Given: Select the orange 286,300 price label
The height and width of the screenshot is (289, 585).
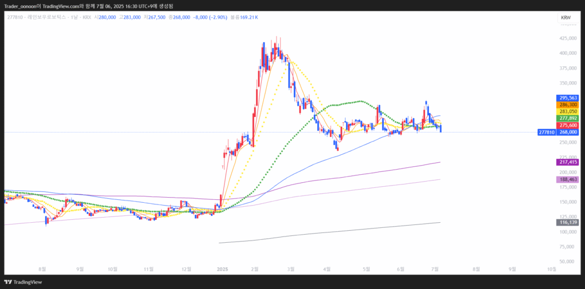Looking at the screenshot, I should click(568, 105).
